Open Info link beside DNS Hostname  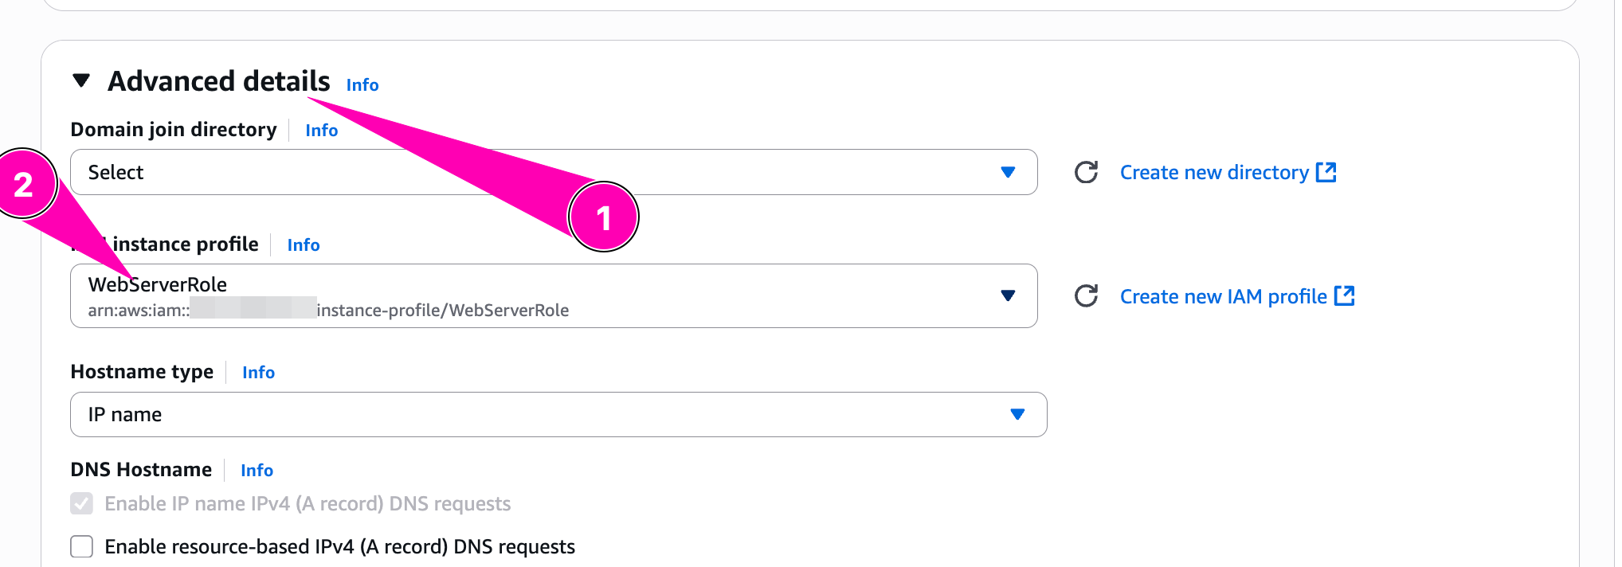(x=257, y=471)
